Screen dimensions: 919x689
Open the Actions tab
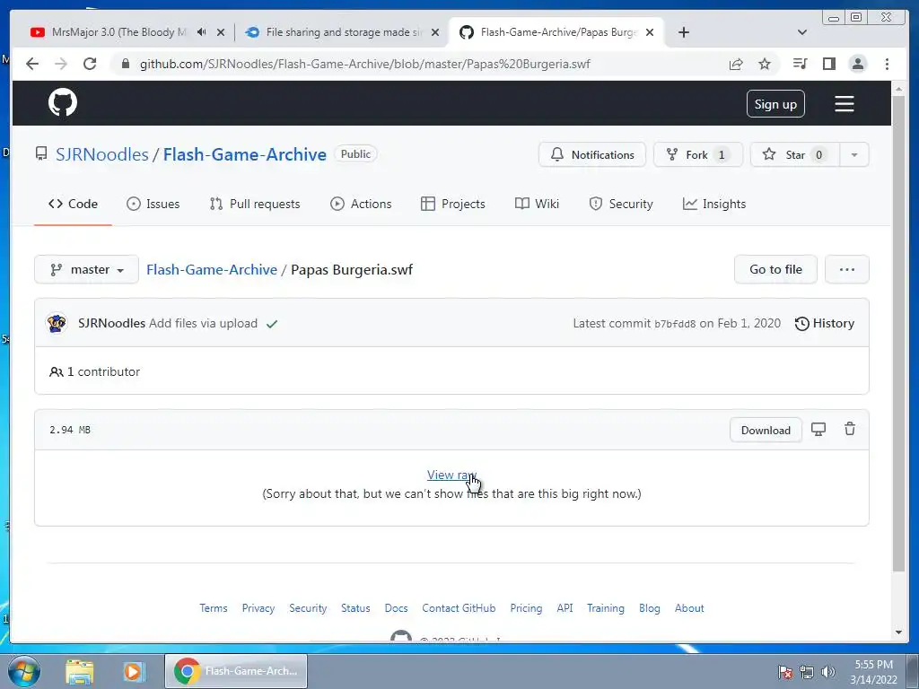361,204
